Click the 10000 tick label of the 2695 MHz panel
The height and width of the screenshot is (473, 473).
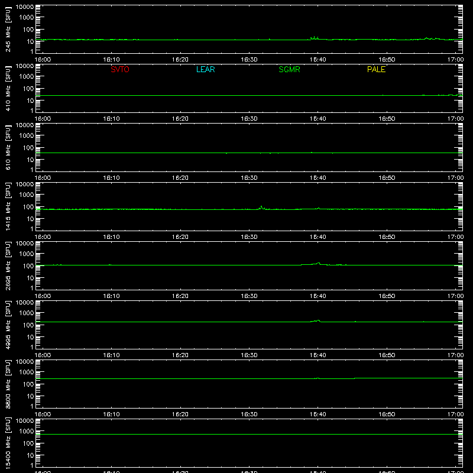(25, 244)
